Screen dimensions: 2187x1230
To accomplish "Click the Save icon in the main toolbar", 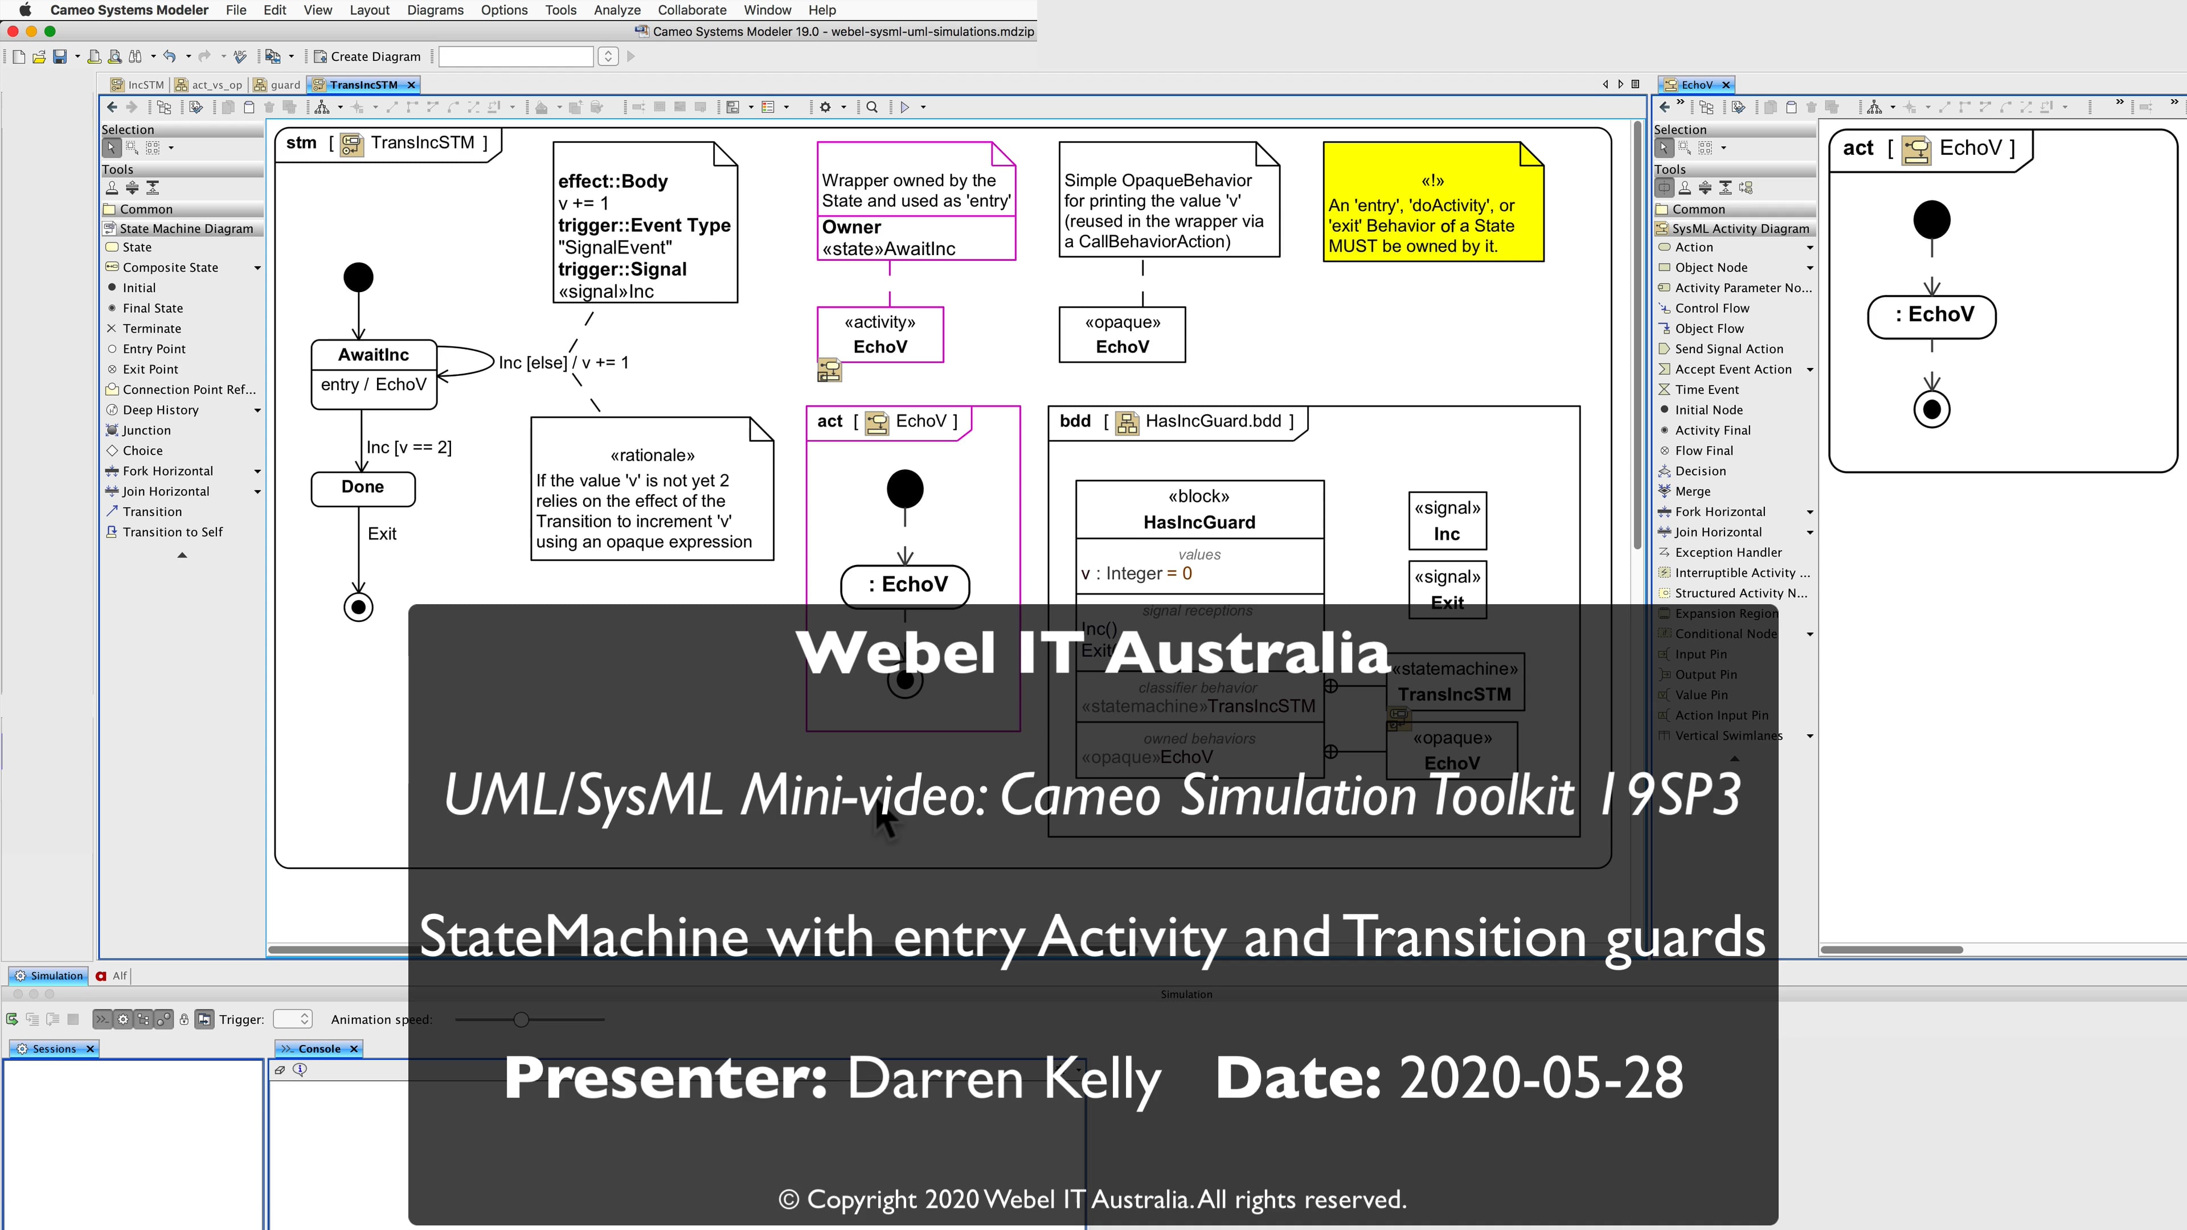I will 60,56.
